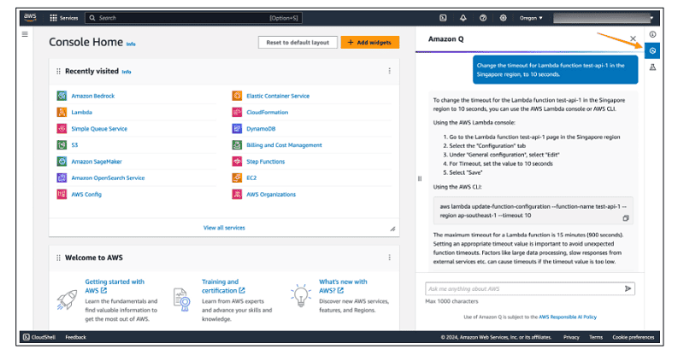Click the AWS logo
This screenshot has width=684, height=355.
pyautogui.click(x=30, y=17)
